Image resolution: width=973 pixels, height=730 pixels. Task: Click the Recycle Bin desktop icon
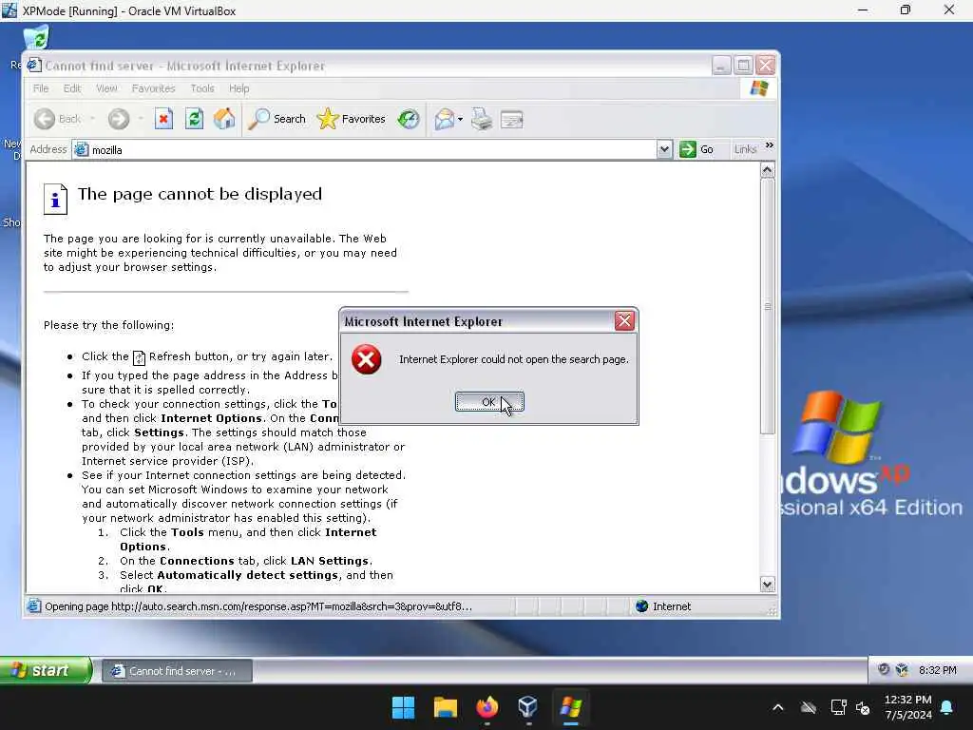tap(36, 38)
